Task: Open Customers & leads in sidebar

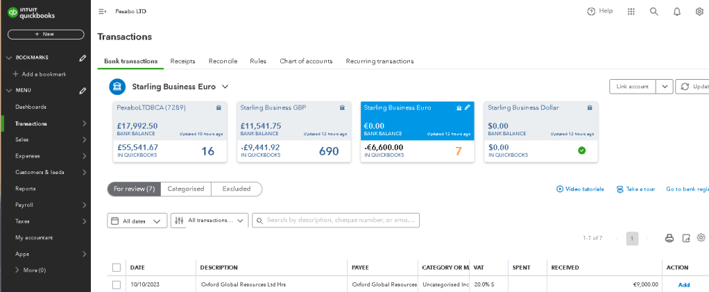Action: (40, 172)
